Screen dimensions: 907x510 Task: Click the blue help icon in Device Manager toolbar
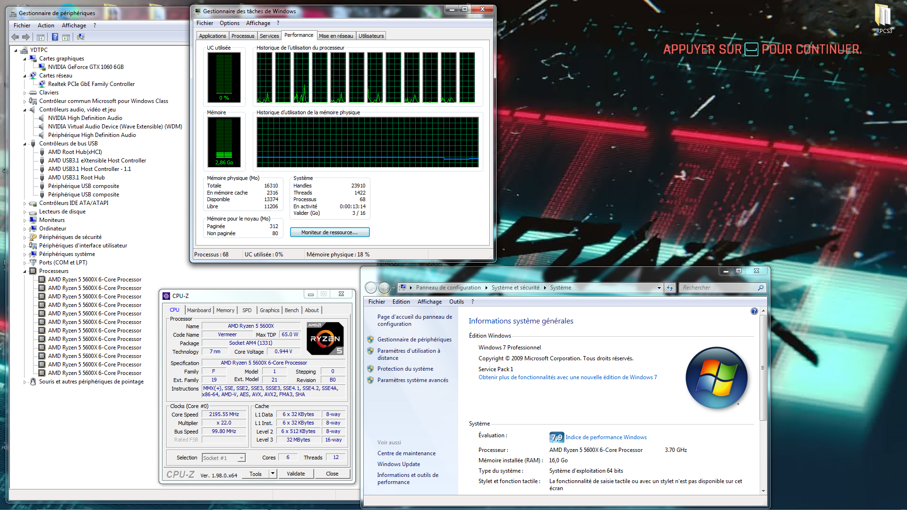55,37
